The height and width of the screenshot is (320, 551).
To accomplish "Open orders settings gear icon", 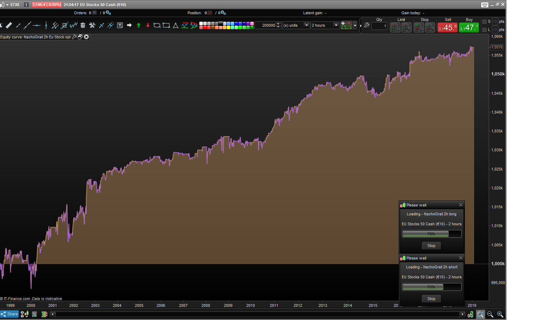I will 109,13.
